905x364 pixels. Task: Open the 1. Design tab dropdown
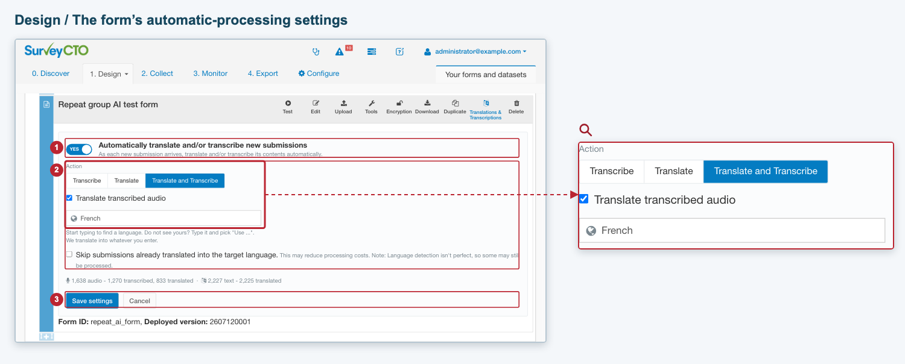[109, 74]
